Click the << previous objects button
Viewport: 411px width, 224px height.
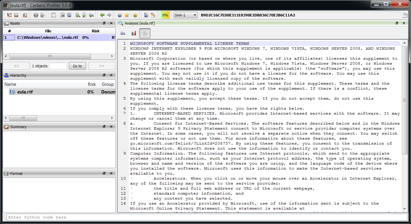point(16,66)
